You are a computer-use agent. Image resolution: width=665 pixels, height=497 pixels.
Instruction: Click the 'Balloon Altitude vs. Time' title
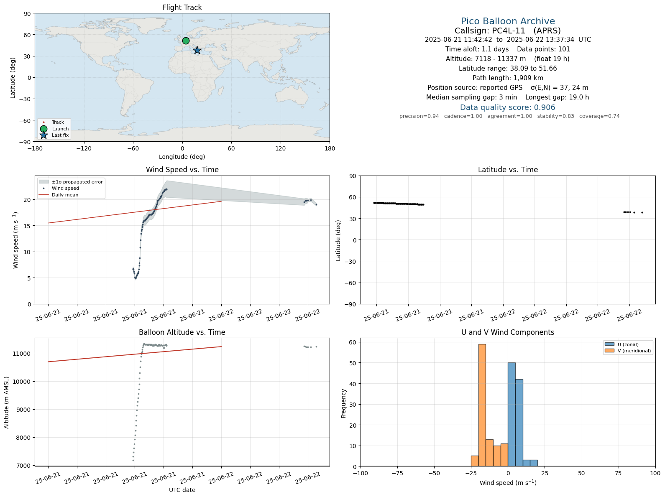pyautogui.click(x=182, y=332)
